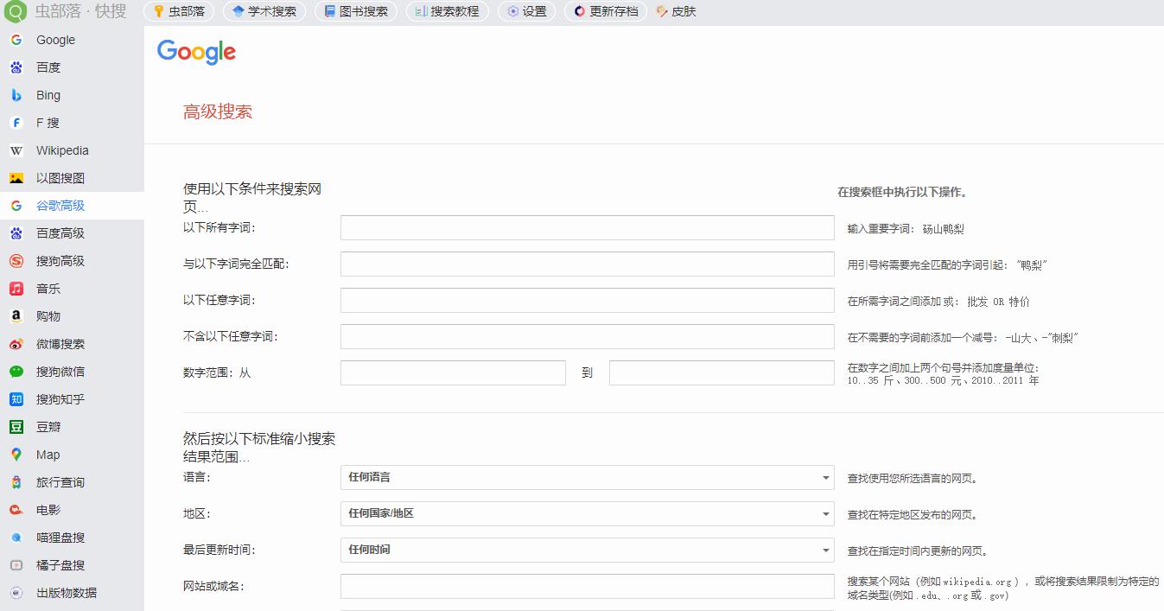
Task: Open 搜索教程 from the top bar
Action: coord(447,11)
